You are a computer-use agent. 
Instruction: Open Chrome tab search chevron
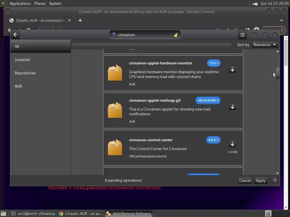coord(281,20)
